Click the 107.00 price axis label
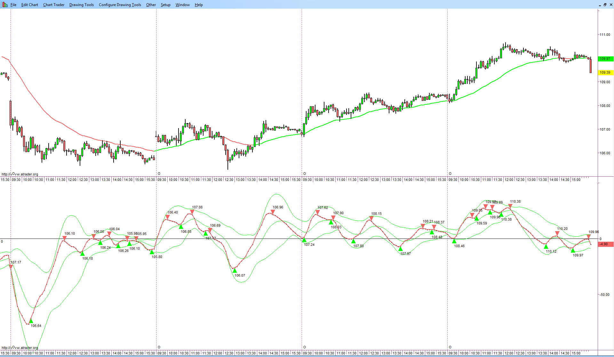This screenshot has width=614, height=357. [605, 129]
